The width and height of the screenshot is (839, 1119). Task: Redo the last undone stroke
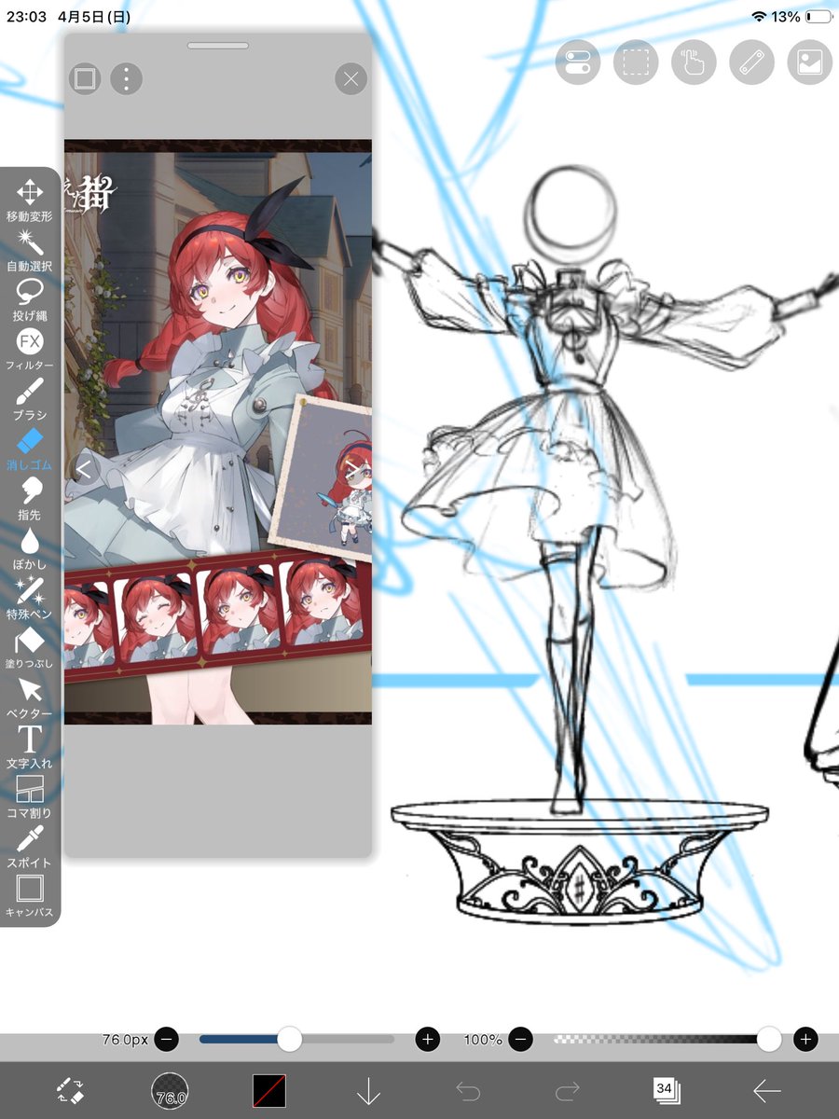click(568, 1090)
